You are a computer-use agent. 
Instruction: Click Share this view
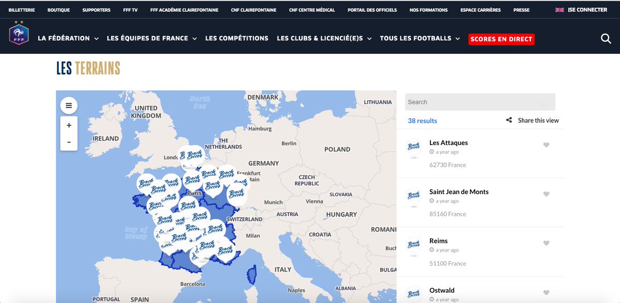coord(538,120)
